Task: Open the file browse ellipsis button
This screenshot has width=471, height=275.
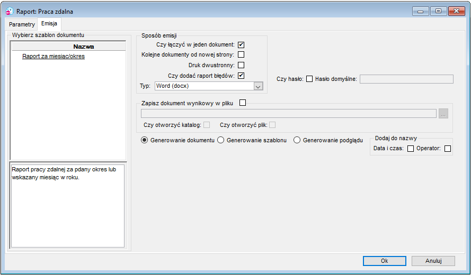Action: coord(443,114)
